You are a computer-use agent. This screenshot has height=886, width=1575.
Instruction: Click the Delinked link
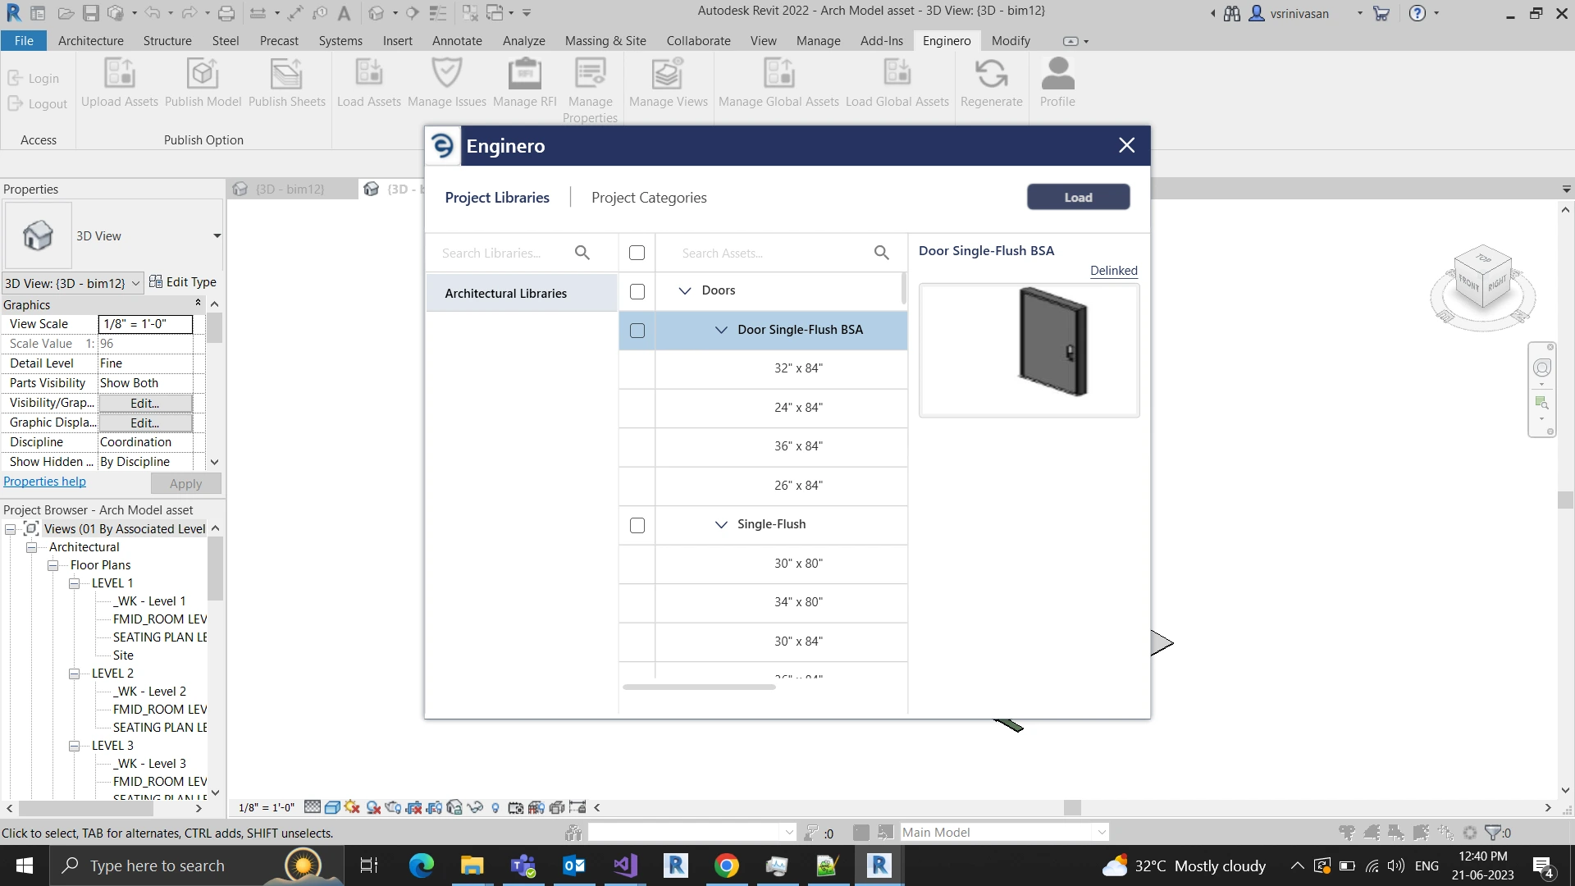point(1113,271)
